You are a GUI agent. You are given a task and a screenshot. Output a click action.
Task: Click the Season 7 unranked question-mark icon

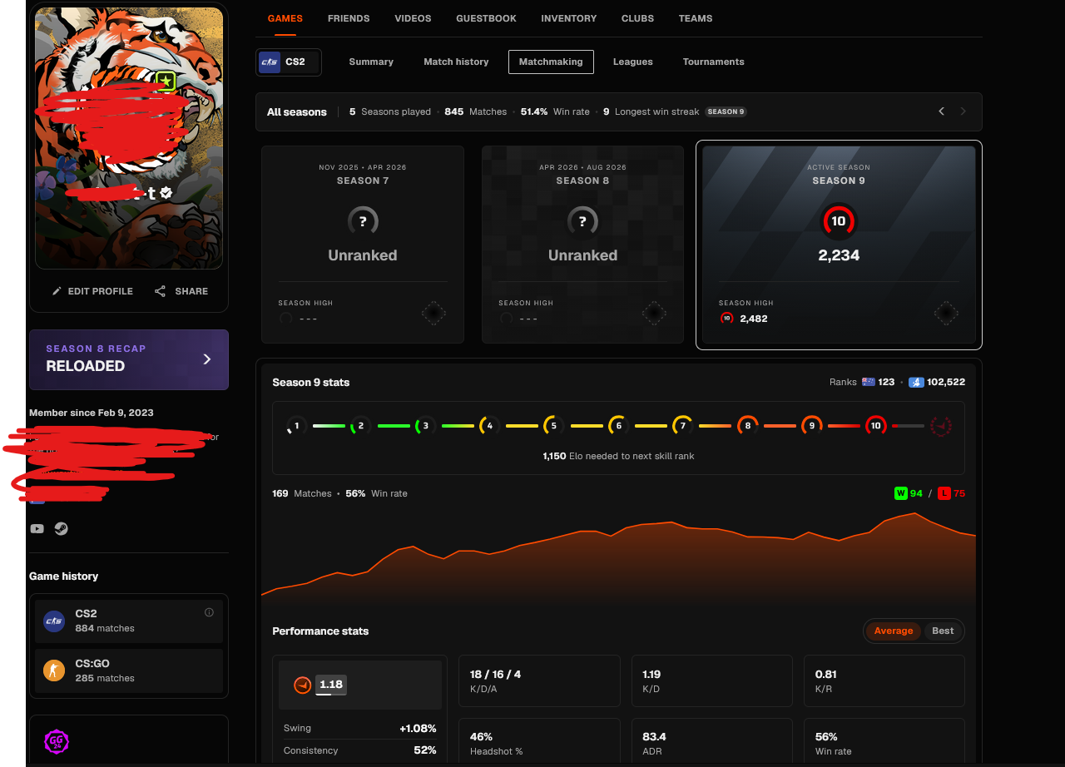[363, 221]
